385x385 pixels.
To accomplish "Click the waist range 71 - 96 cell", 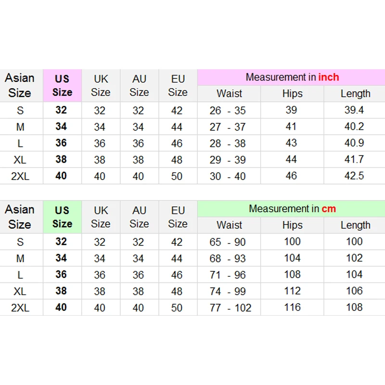I will (x=228, y=275).
